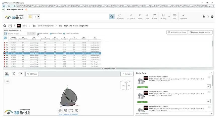Open the Folder tool in toolbar
Viewport: 216px width, 118px height.
pos(154,17)
